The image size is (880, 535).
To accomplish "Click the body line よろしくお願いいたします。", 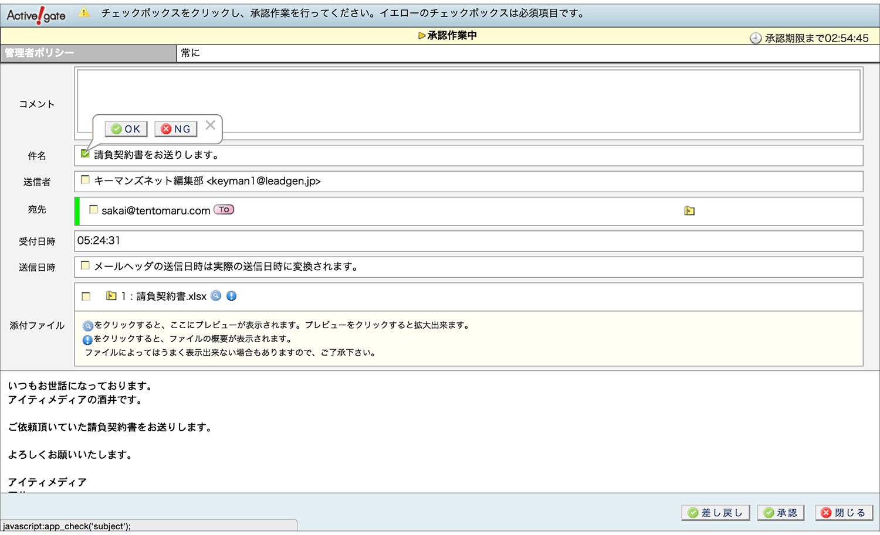I will [70, 455].
